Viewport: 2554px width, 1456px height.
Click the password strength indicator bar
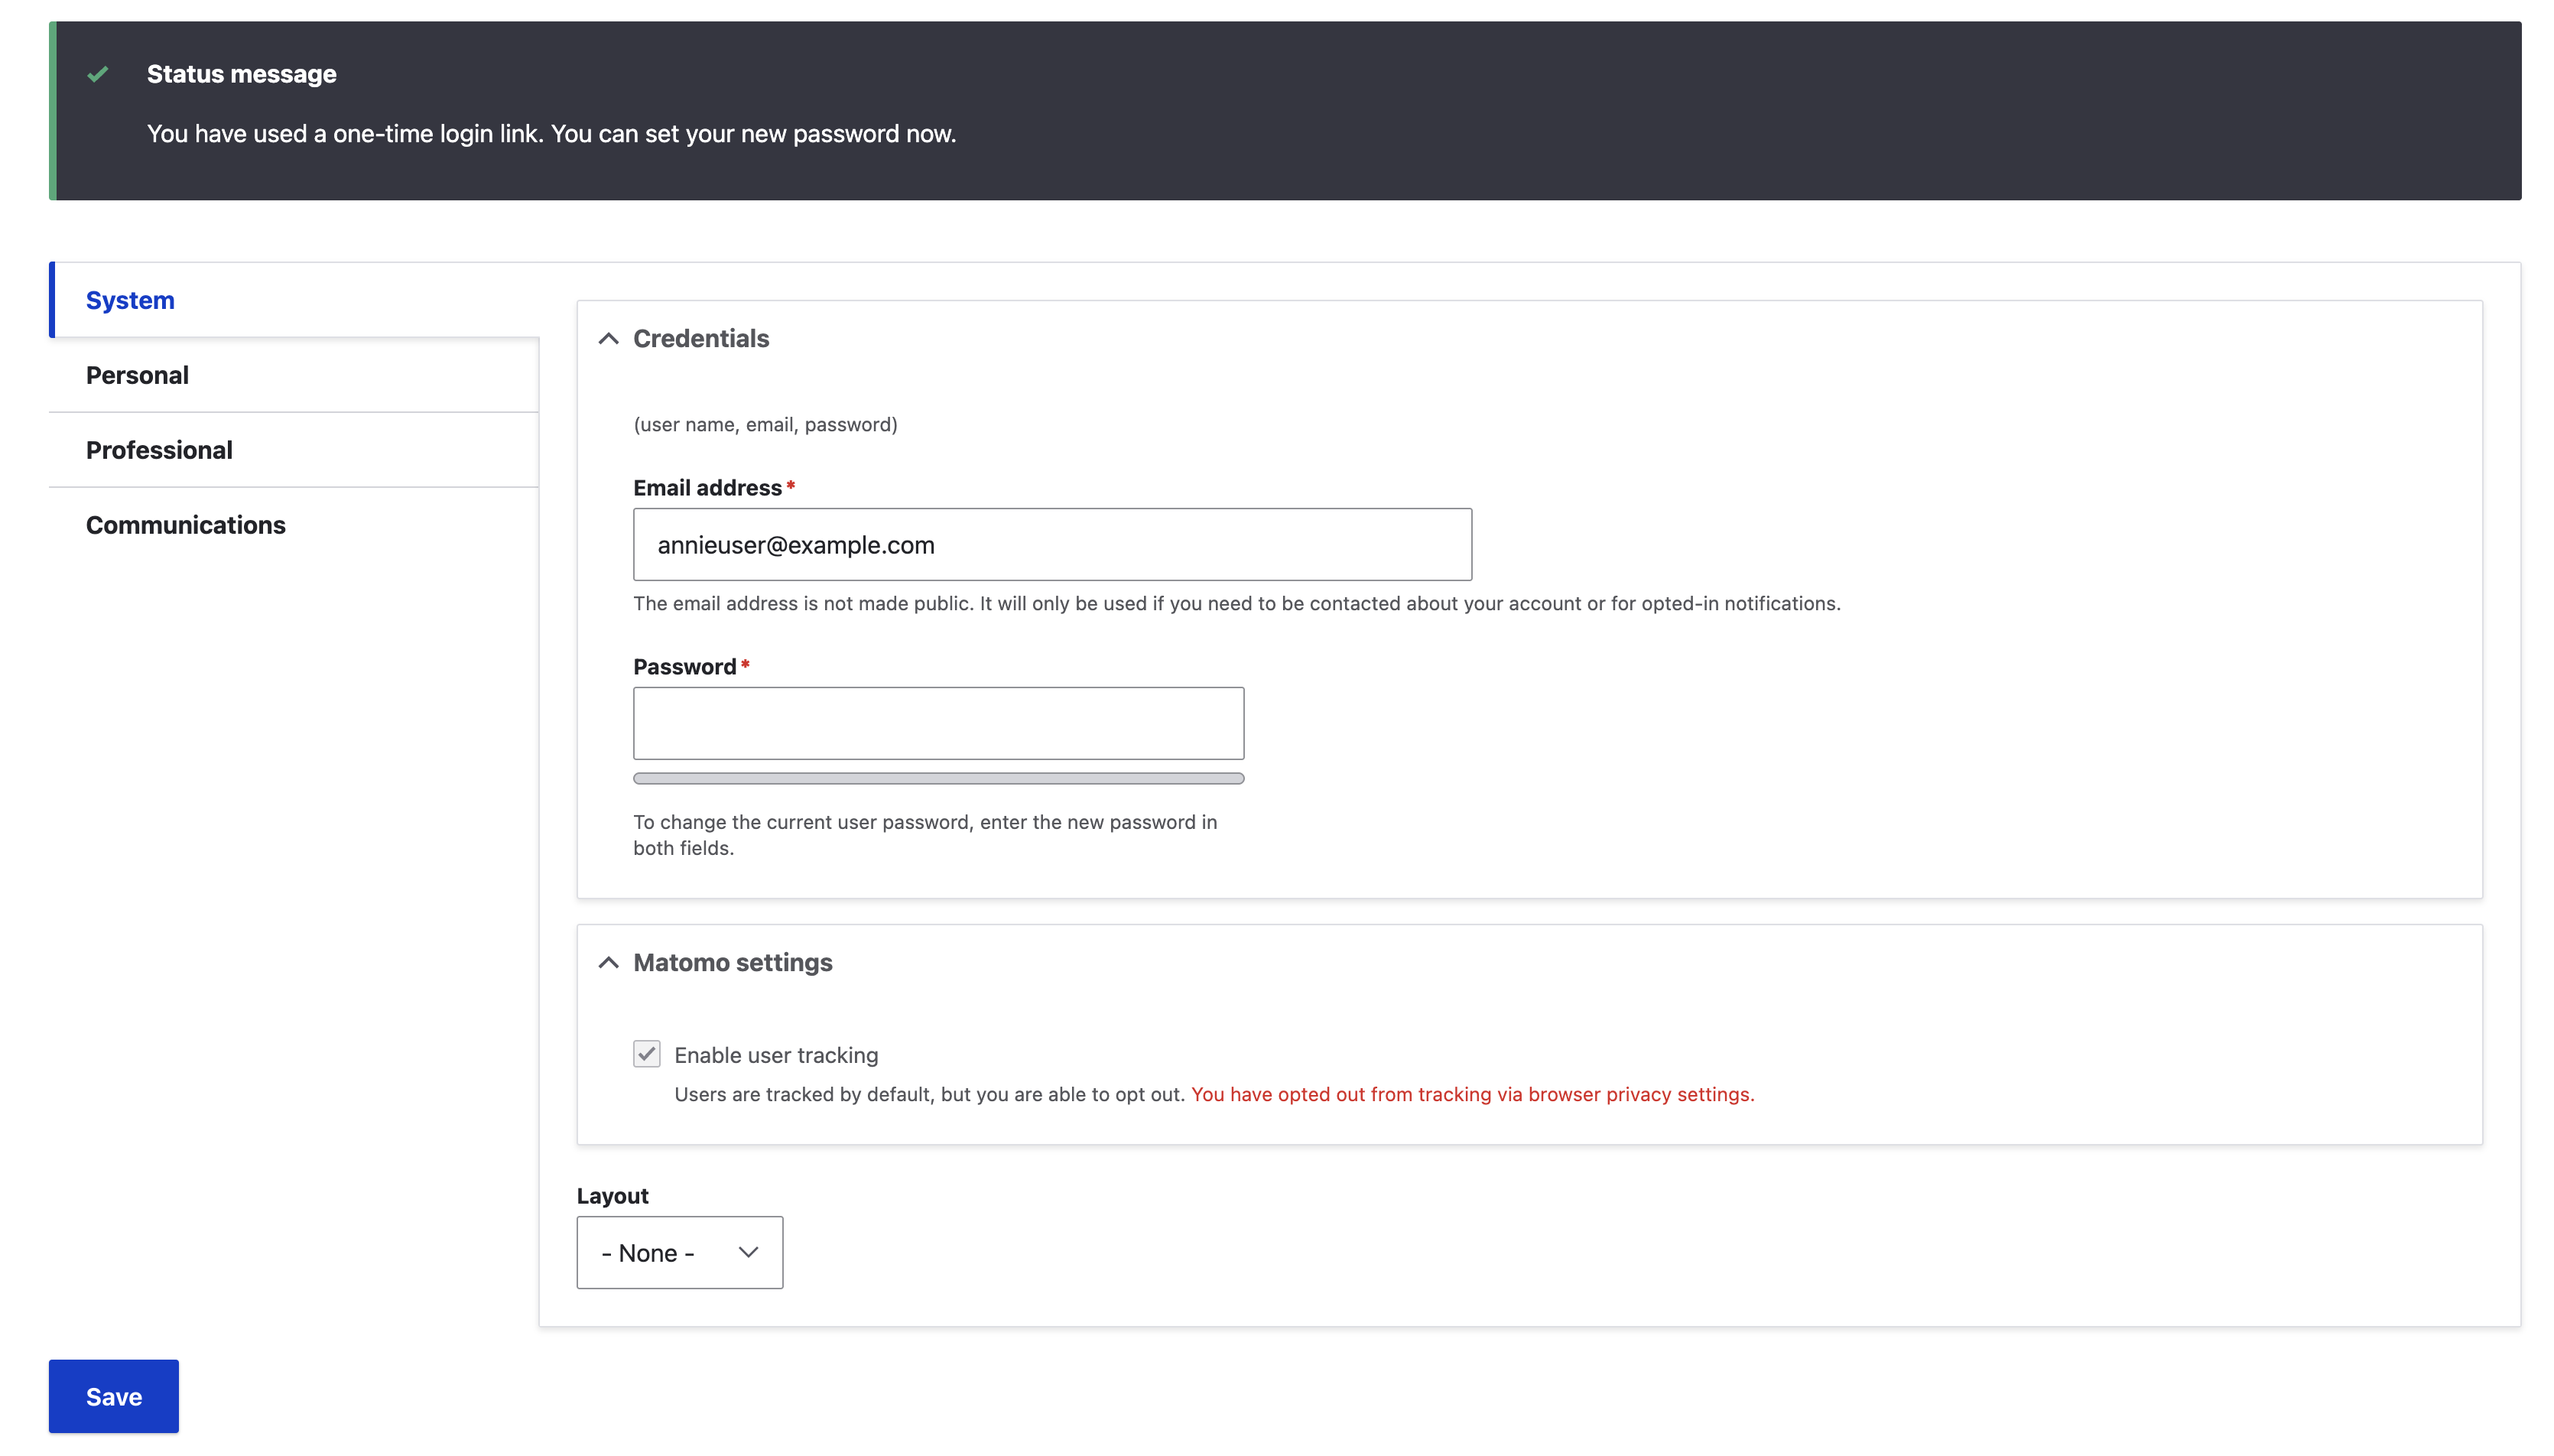938,777
